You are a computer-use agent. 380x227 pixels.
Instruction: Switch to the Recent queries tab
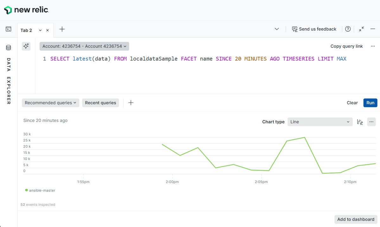[x=100, y=103]
